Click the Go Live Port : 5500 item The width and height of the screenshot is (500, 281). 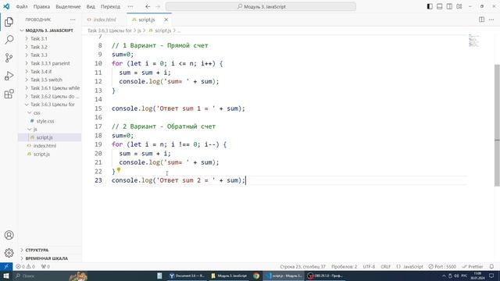442,266
